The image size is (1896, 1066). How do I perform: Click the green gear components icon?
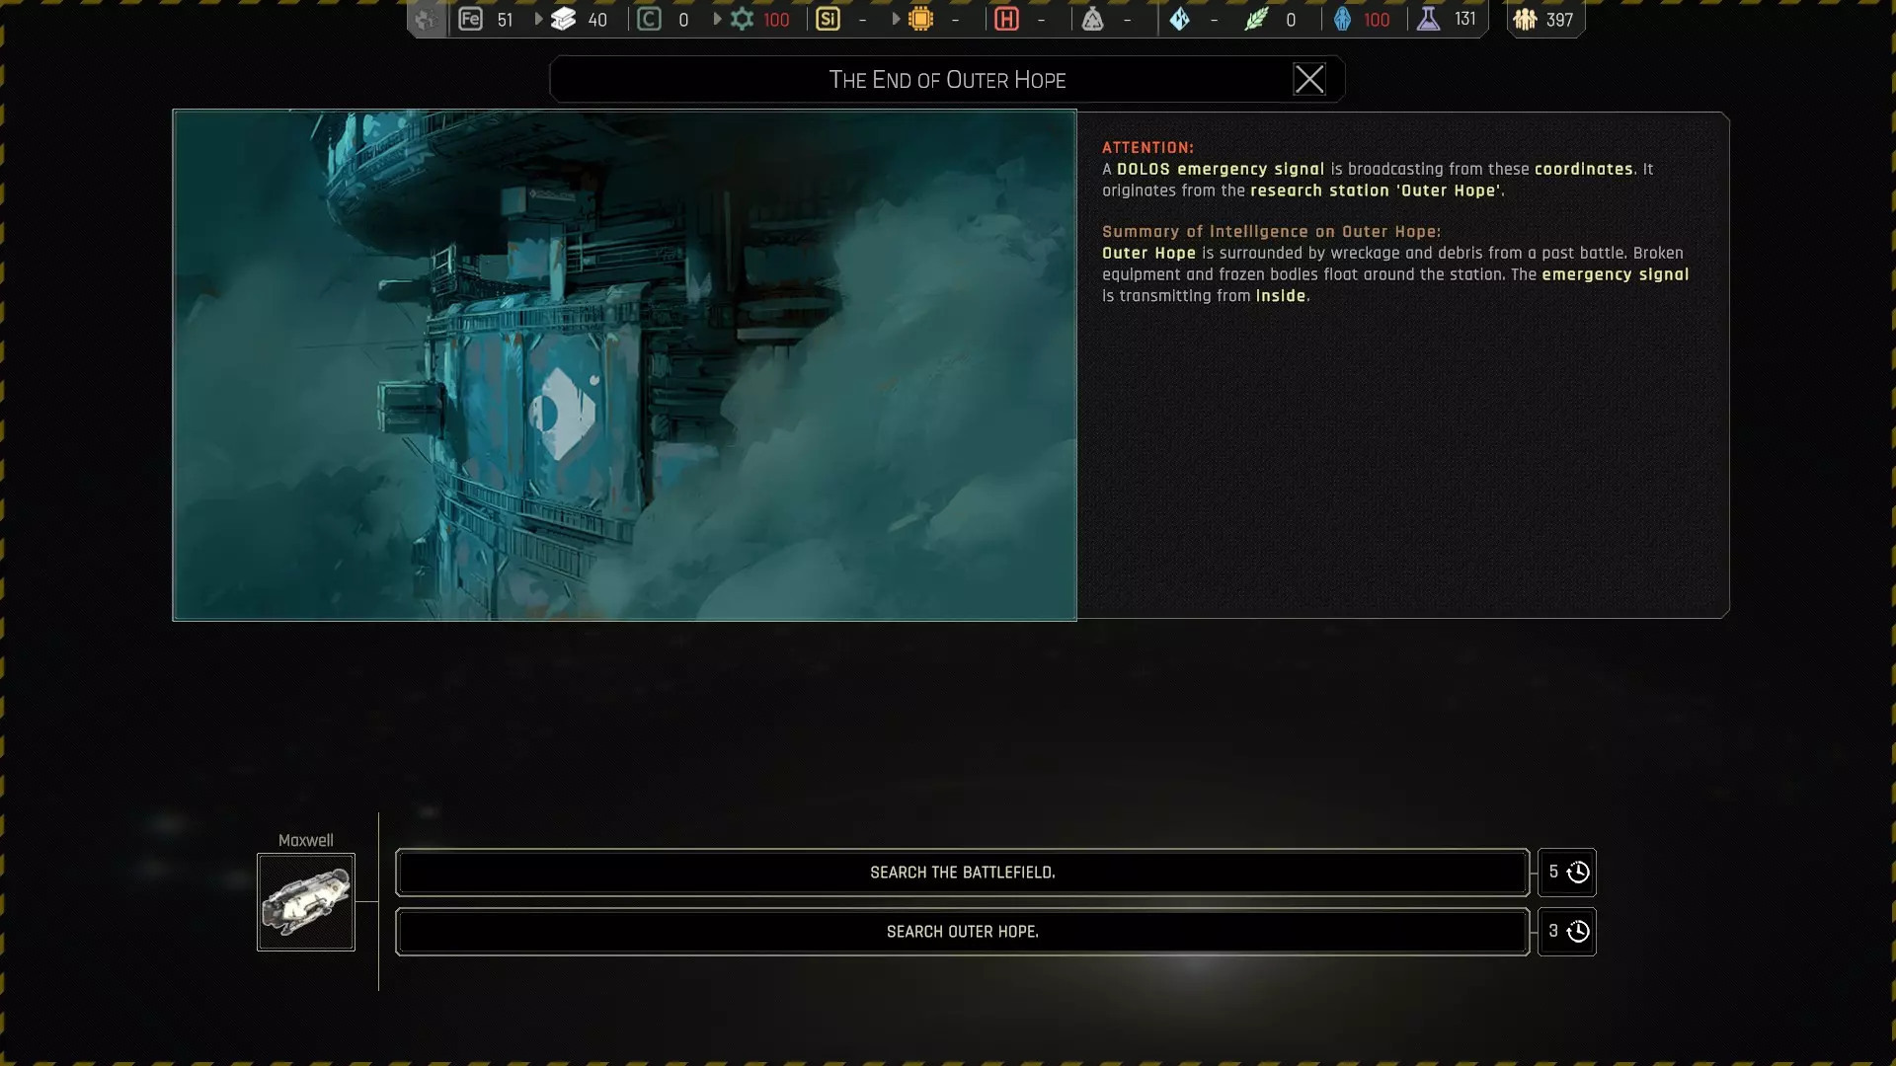[x=742, y=19]
